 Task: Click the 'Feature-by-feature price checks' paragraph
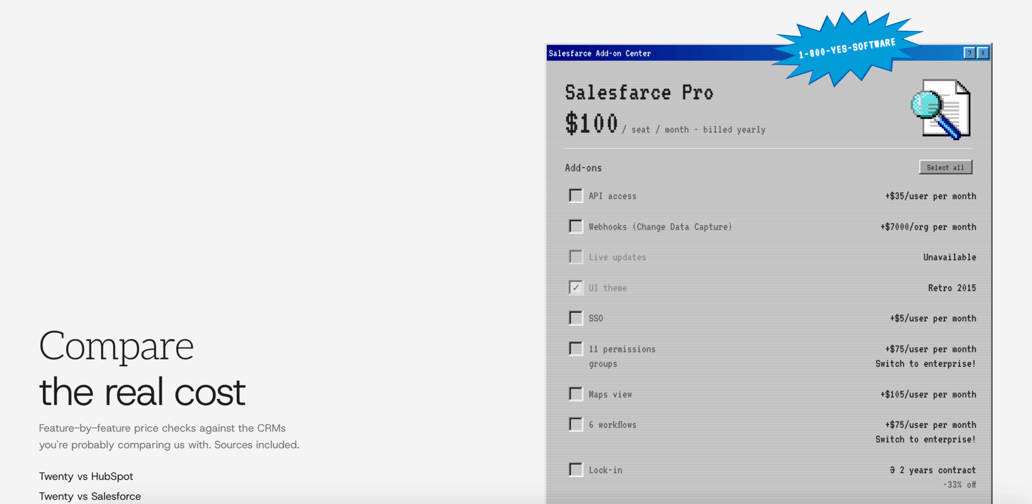[169, 437]
